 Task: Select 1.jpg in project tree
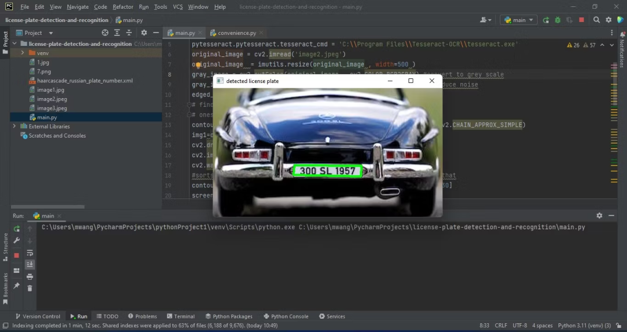(x=43, y=63)
